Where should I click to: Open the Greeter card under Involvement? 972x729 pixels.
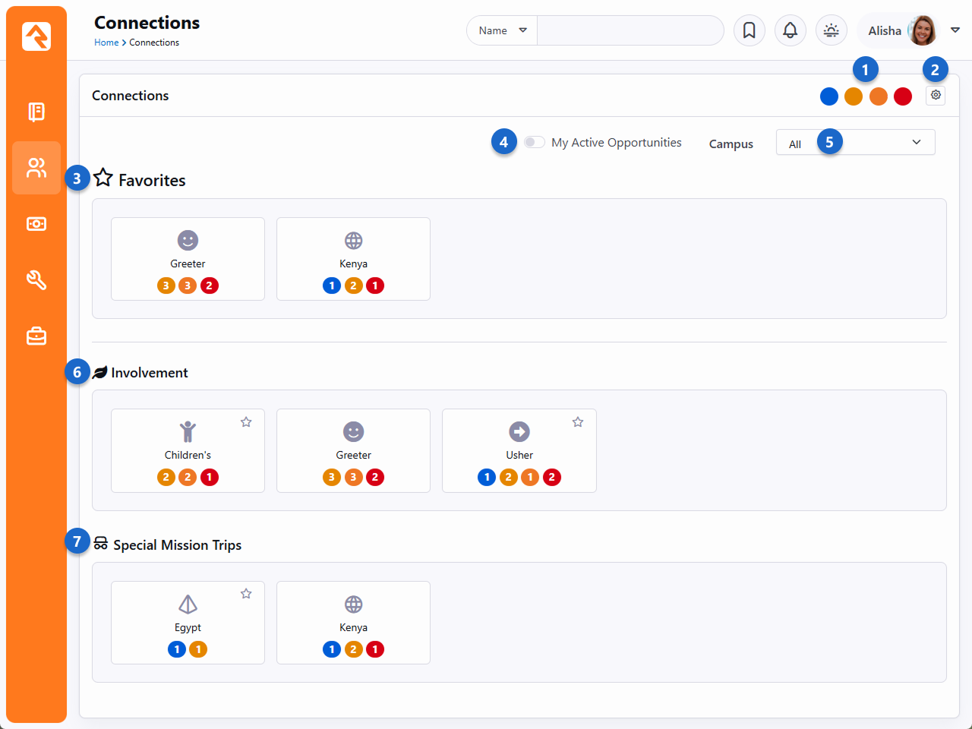pyautogui.click(x=353, y=450)
